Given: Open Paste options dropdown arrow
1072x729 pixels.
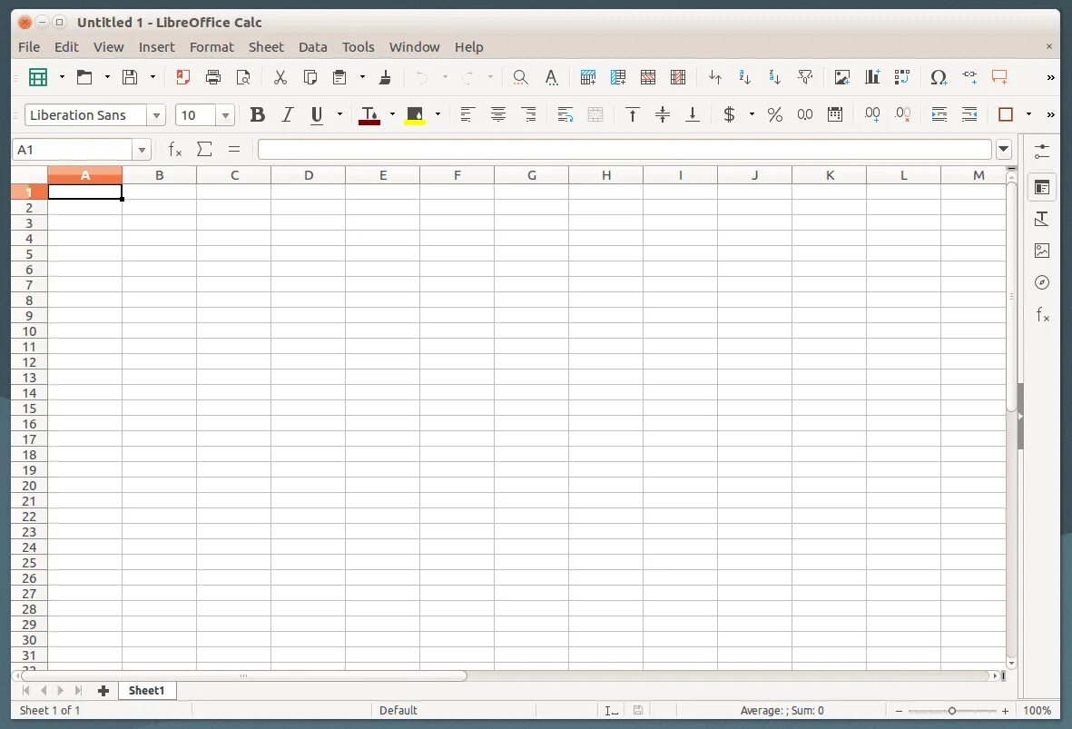Looking at the screenshot, I should [362, 77].
